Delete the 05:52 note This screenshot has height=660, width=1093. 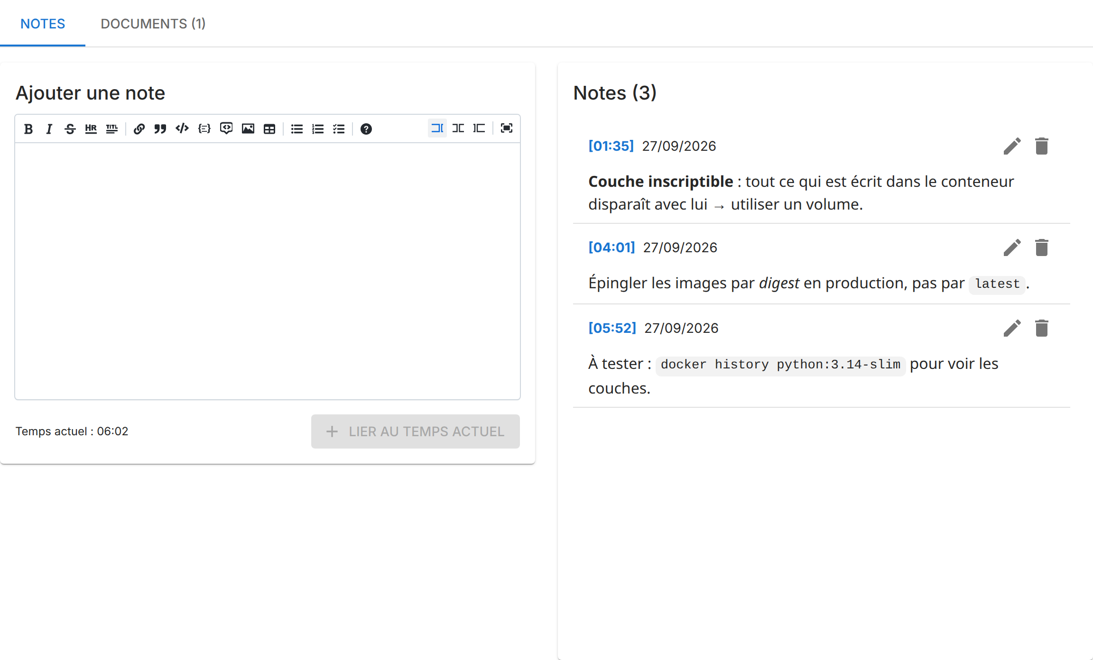1042,328
